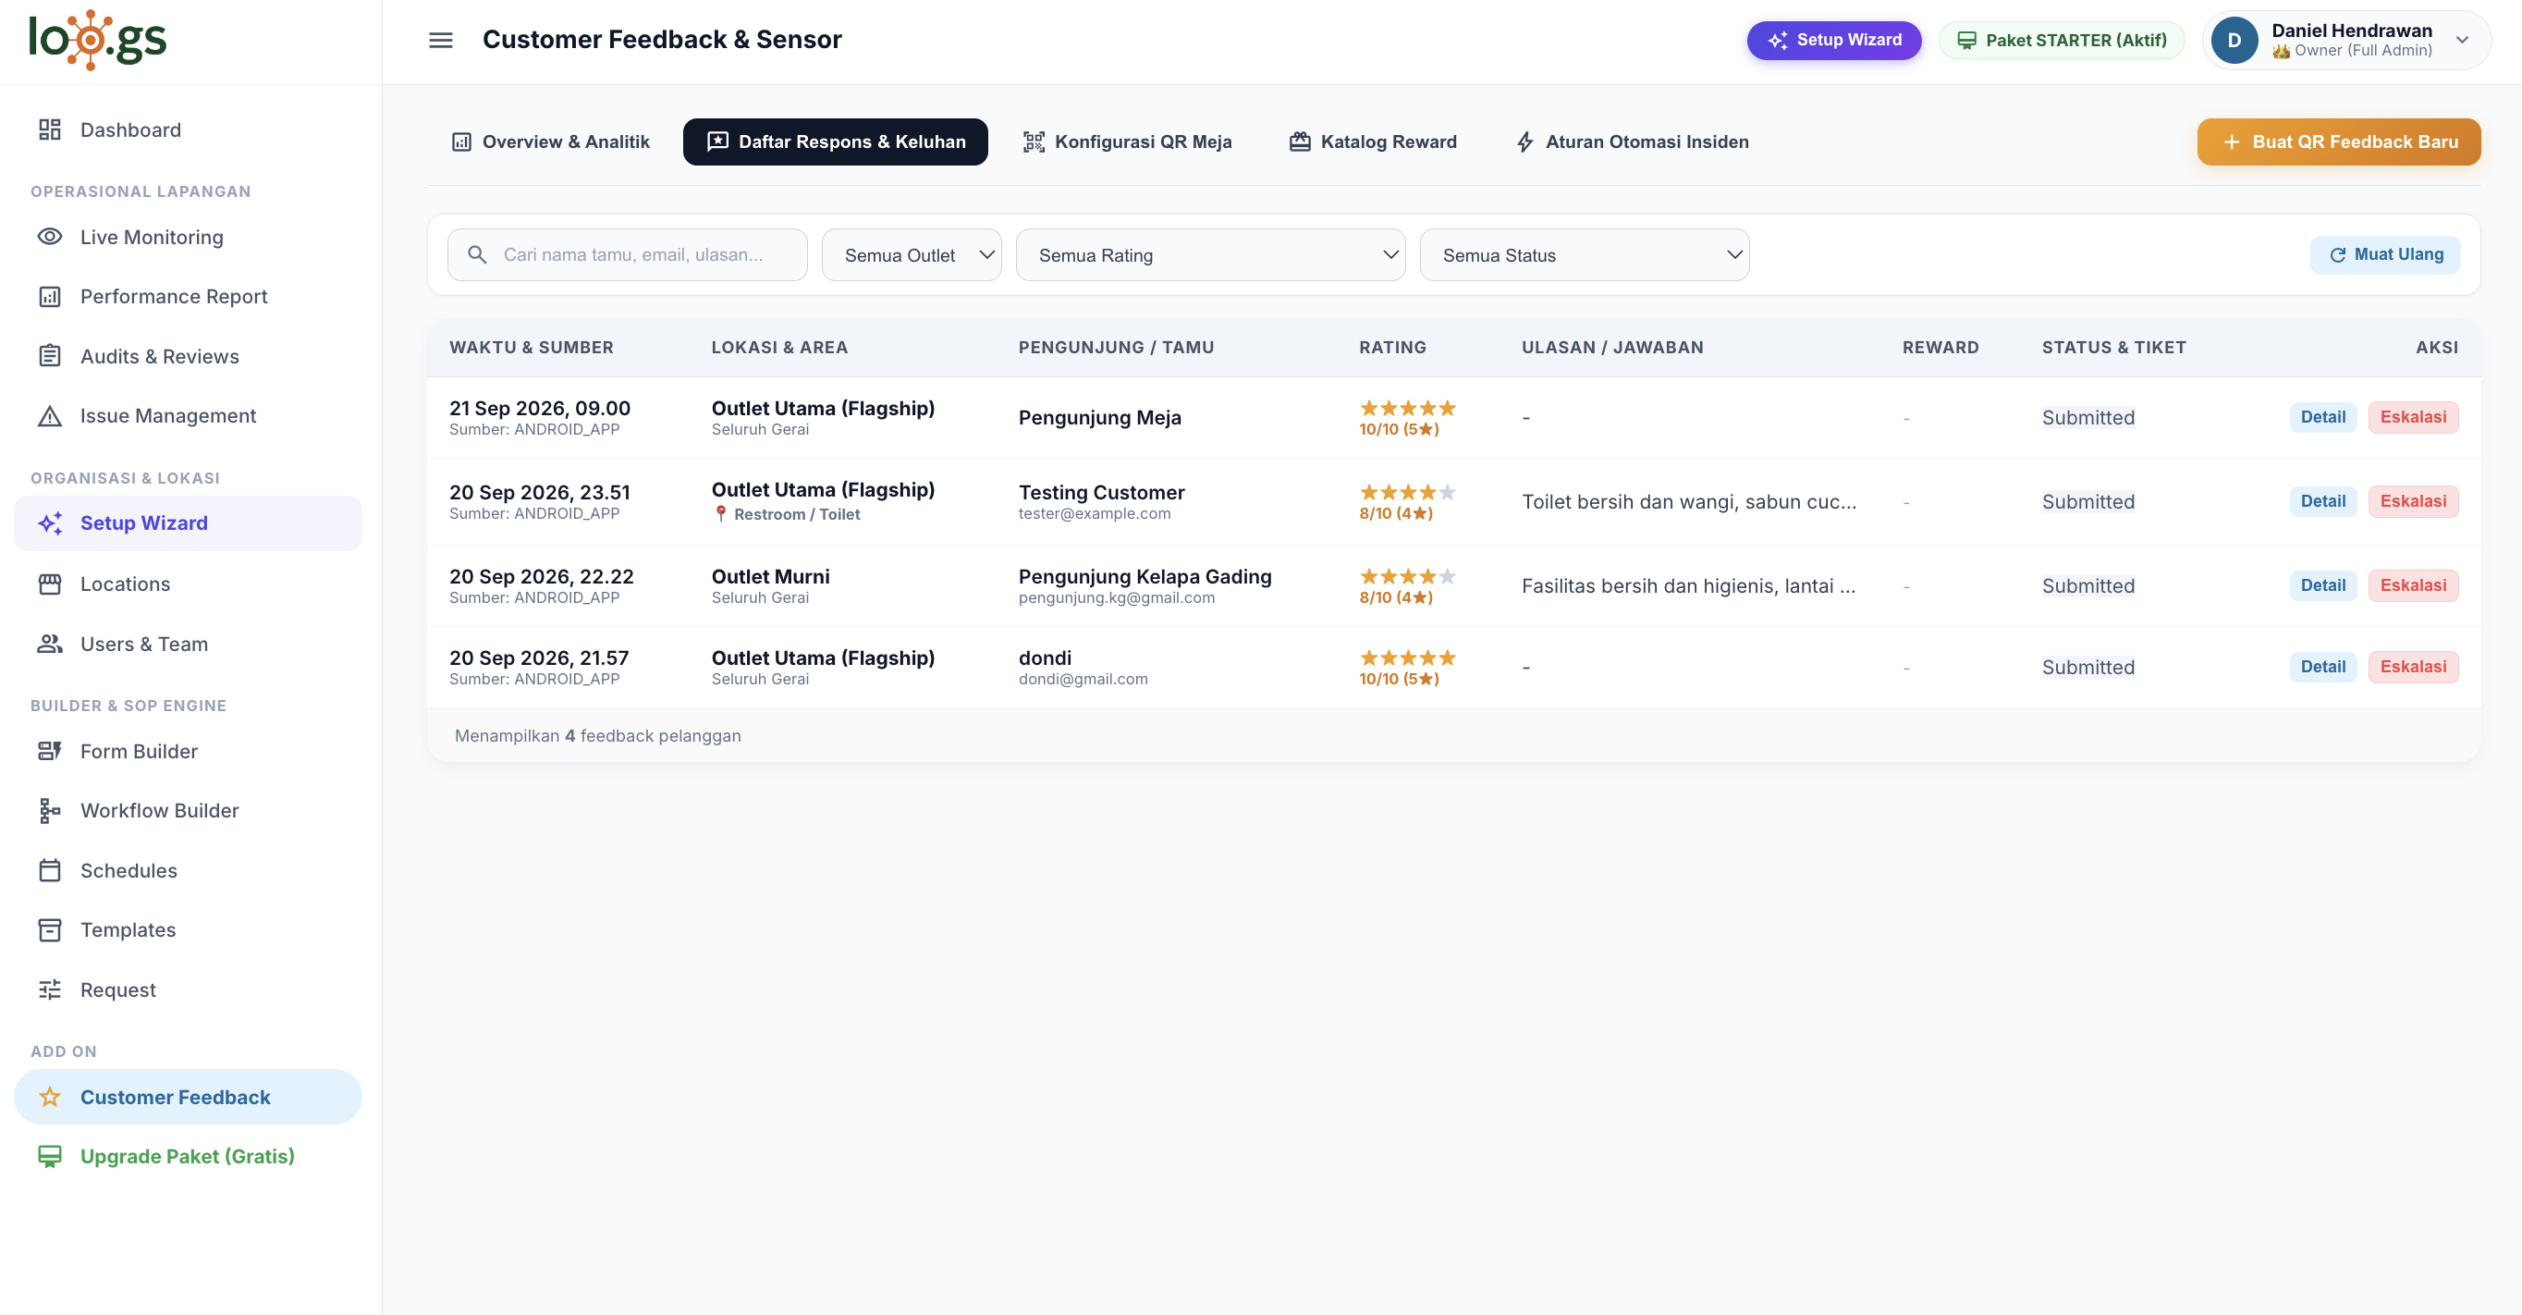Expand Semua Rating dropdown
This screenshot has height=1315, width=2522.
click(x=1210, y=255)
